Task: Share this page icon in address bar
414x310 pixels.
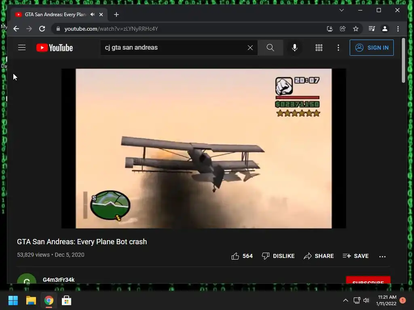Action: click(x=343, y=29)
